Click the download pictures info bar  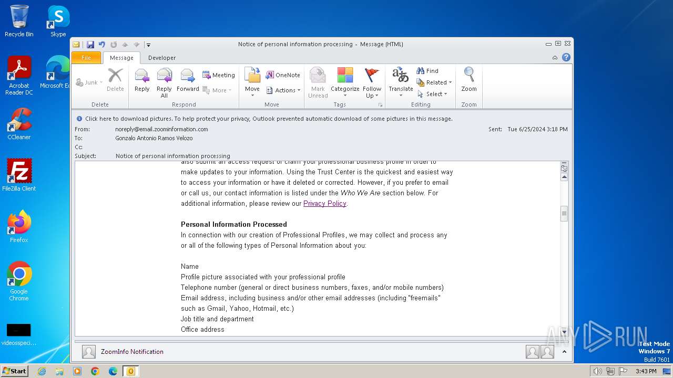[x=322, y=119]
